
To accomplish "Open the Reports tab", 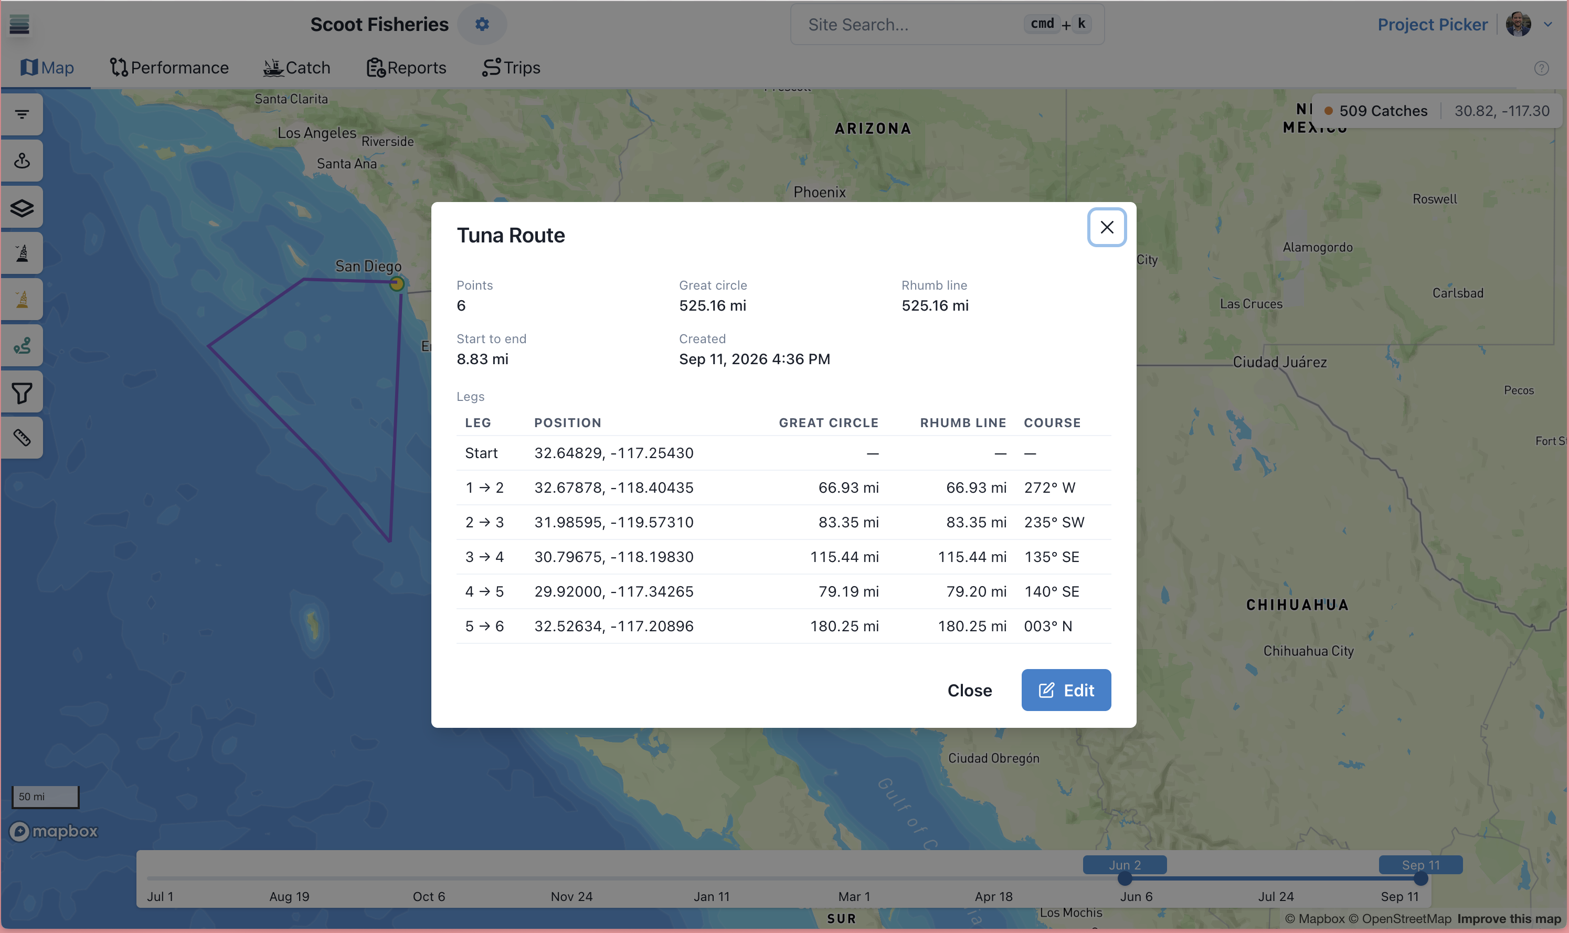I will 406,67.
